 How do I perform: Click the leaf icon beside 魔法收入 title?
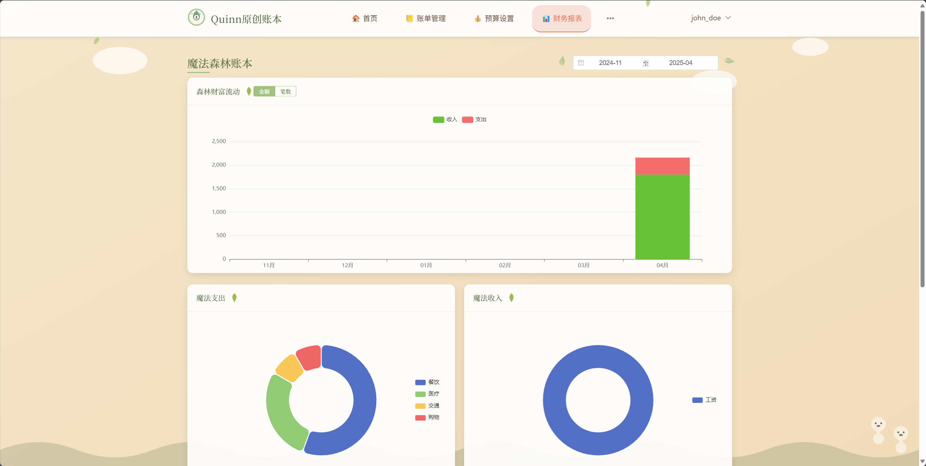(511, 297)
